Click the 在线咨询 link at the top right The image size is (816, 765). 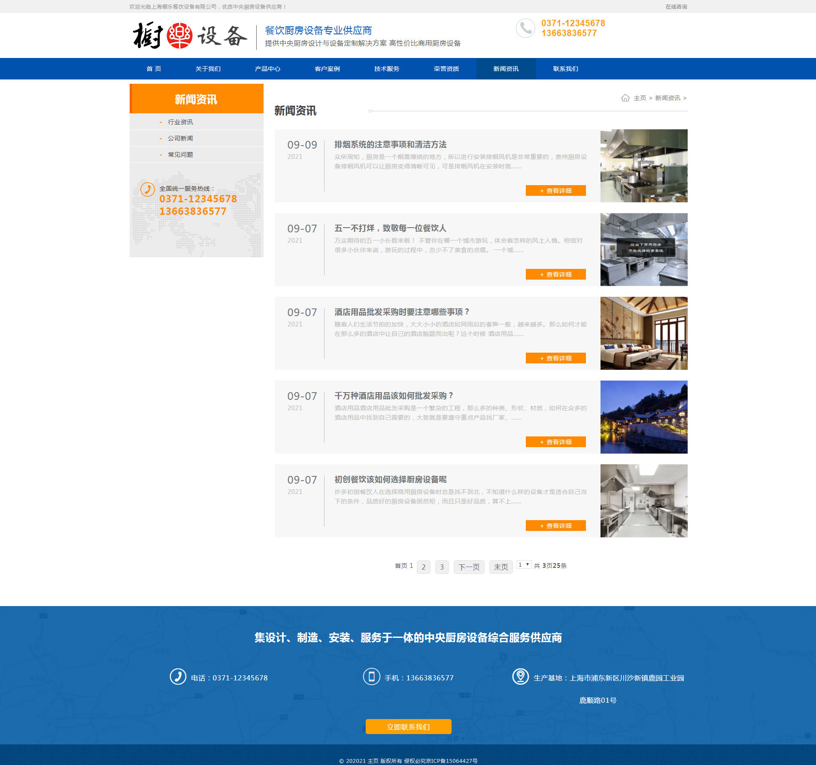[676, 6]
